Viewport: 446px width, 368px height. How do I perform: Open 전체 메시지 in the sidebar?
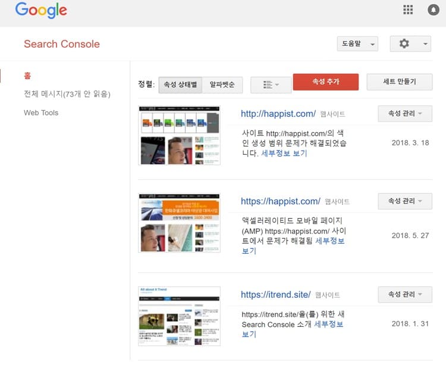click(x=67, y=94)
